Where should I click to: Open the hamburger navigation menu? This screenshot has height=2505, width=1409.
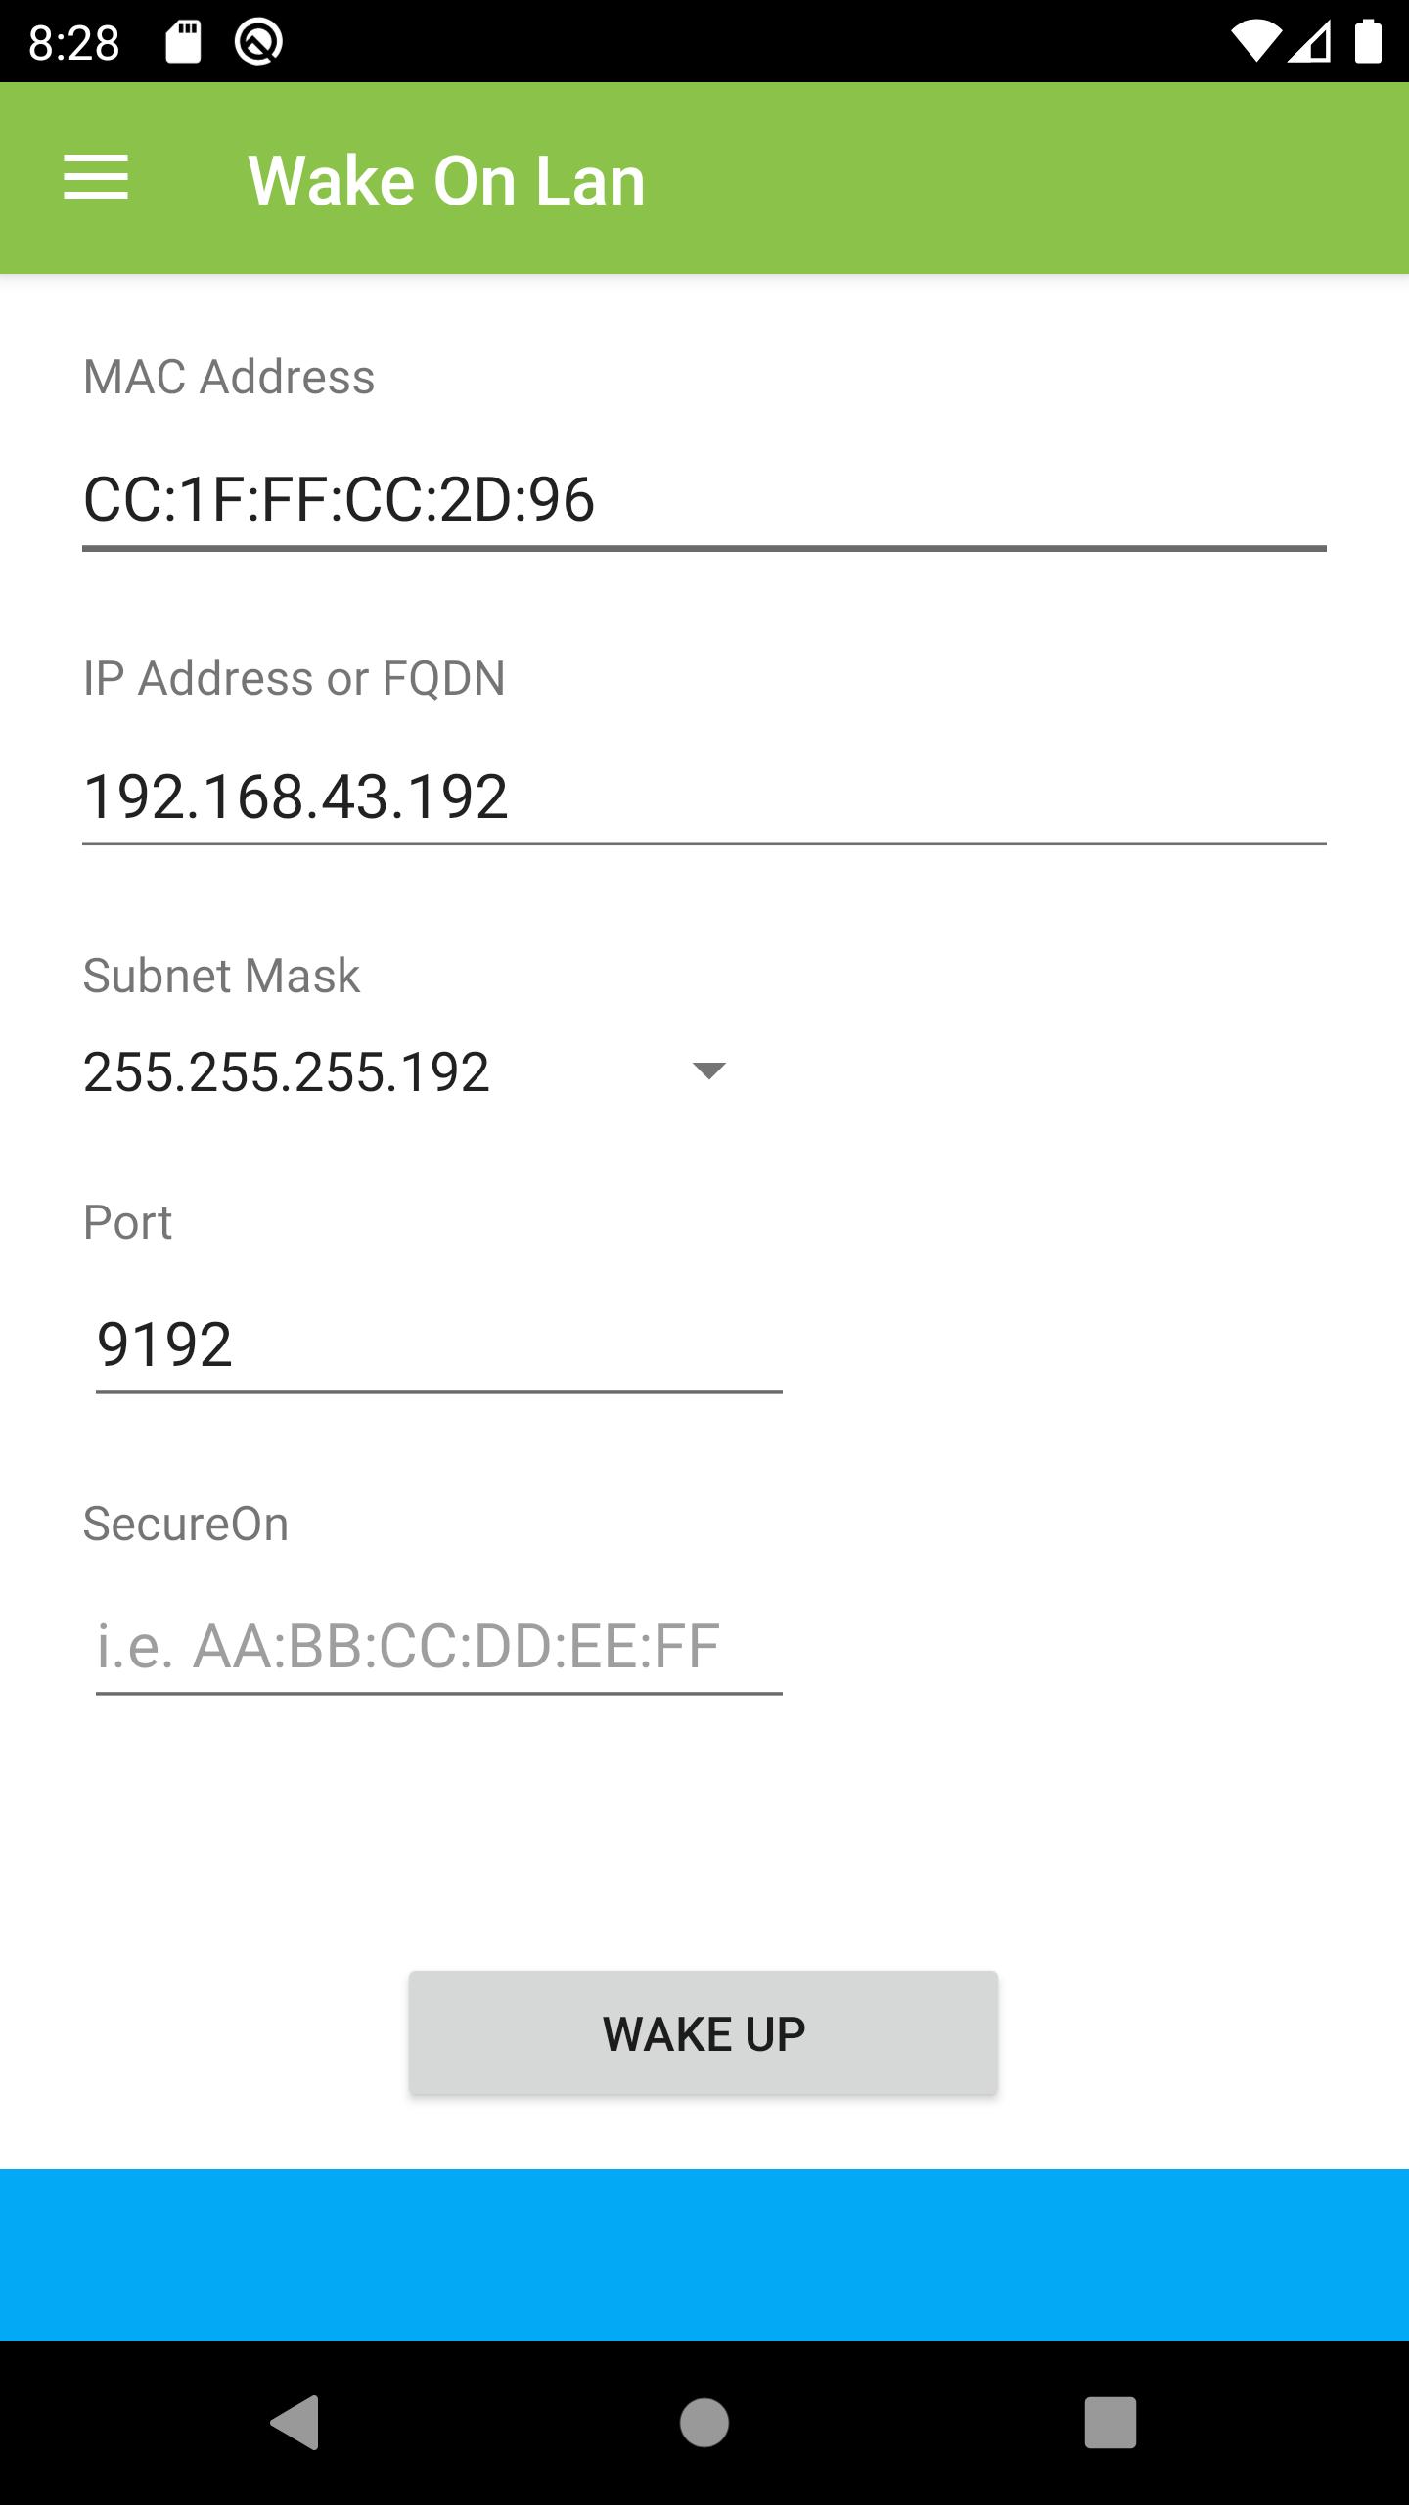[96, 178]
